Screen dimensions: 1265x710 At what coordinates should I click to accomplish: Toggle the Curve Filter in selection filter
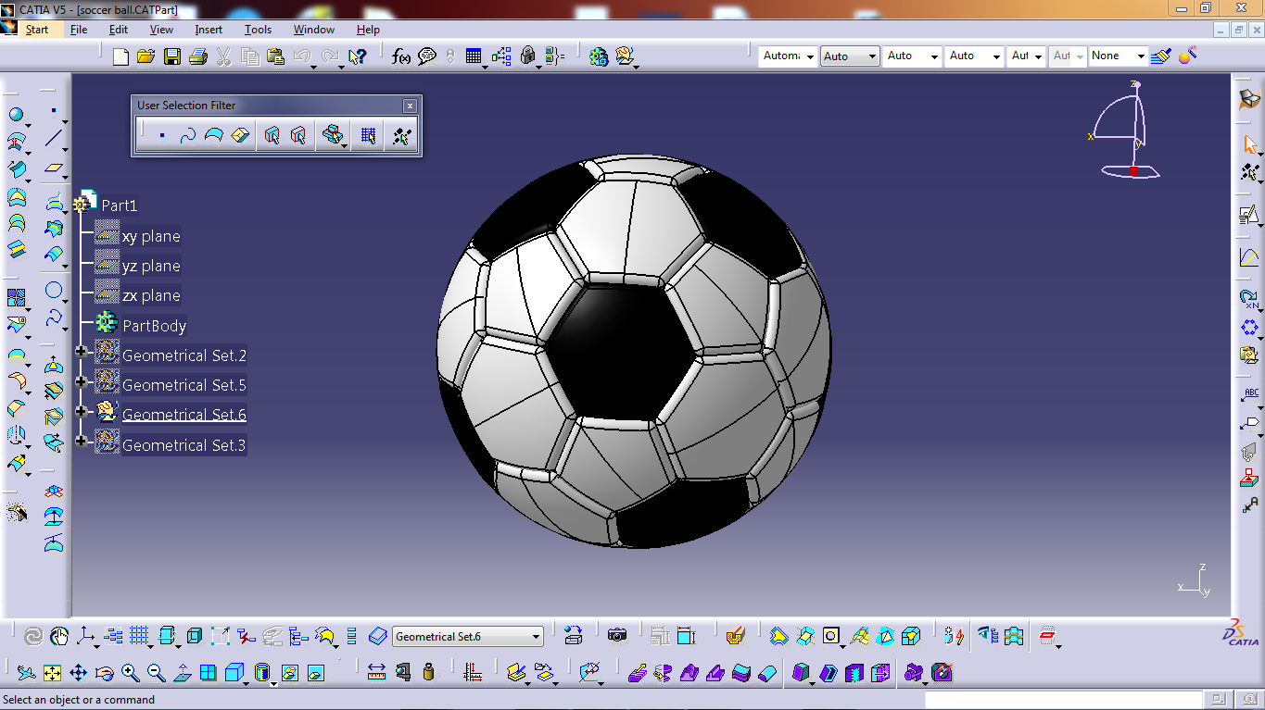pyautogui.click(x=188, y=136)
